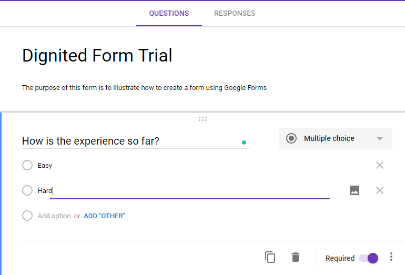Open the three-dot more options menu
This screenshot has height=275, width=405.
pyautogui.click(x=391, y=257)
